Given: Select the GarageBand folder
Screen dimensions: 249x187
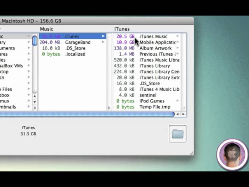Looking at the screenshot, I should point(77,42).
